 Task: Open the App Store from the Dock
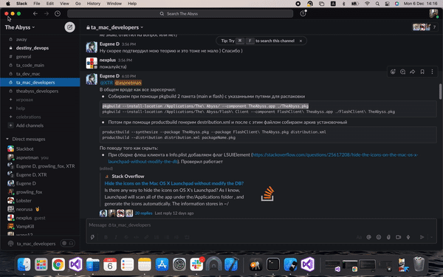click(x=162, y=264)
